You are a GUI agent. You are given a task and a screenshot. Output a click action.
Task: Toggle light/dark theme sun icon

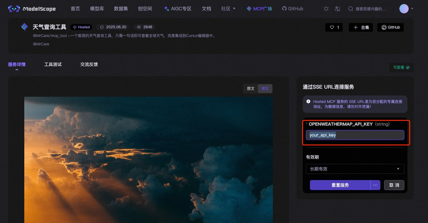click(326, 9)
